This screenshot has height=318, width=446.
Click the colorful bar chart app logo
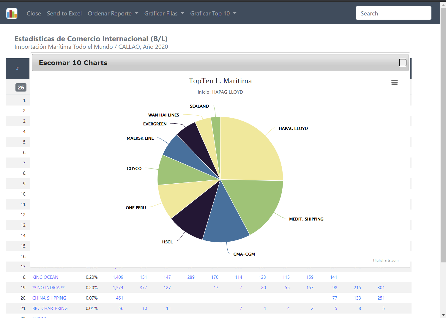pos(12,13)
